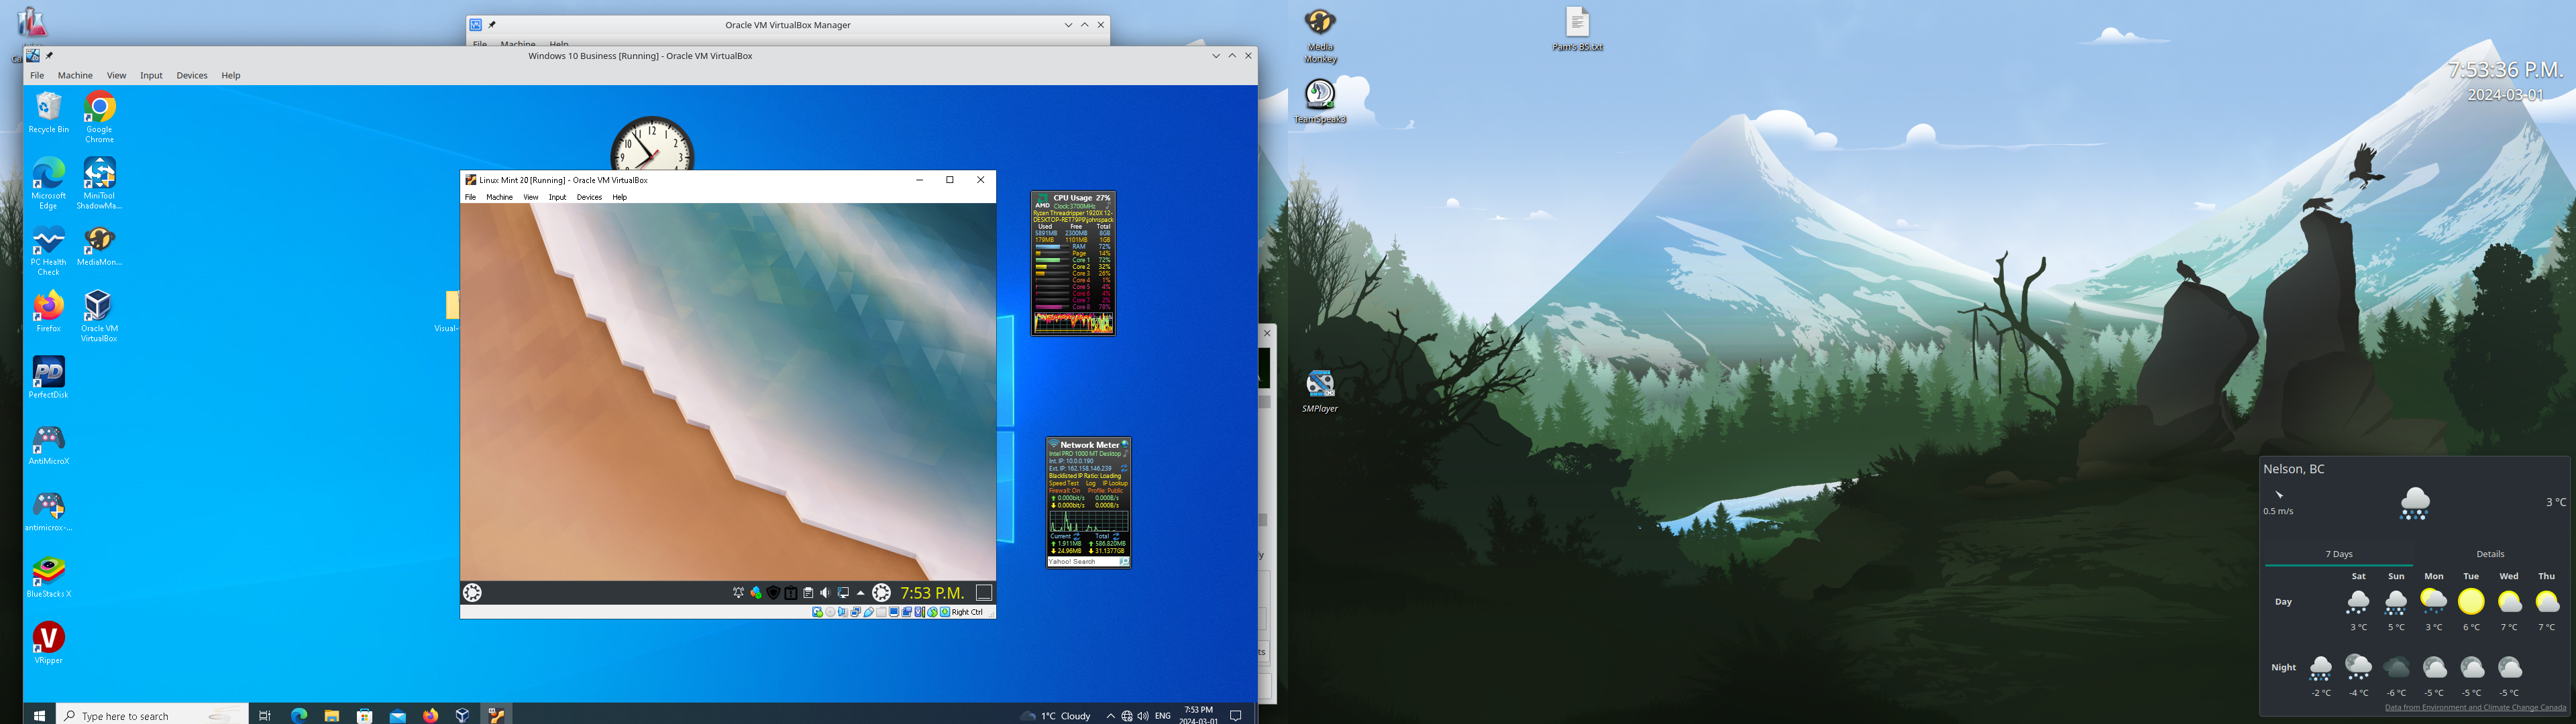Click Speed Test in the Network Meter gadget
This screenshot has height=724, width=2576.
pyautogui.click(x=1064, y=483)
